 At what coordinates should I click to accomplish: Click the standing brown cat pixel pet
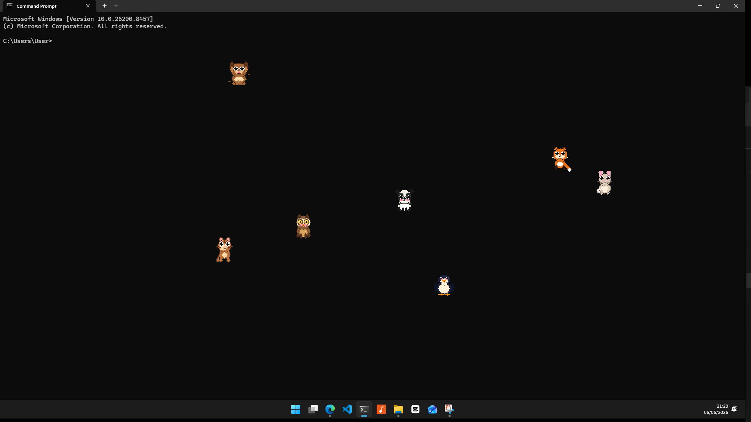[224, 250]
